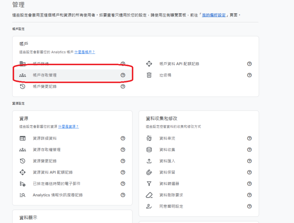Click the consent icon for 同意聲明設定
The width and height of the screenshot is (294, 223).
pyautogui.click(x=149, y=206)
